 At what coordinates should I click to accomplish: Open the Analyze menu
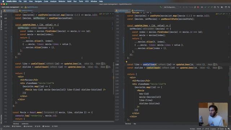pos(53,1)
